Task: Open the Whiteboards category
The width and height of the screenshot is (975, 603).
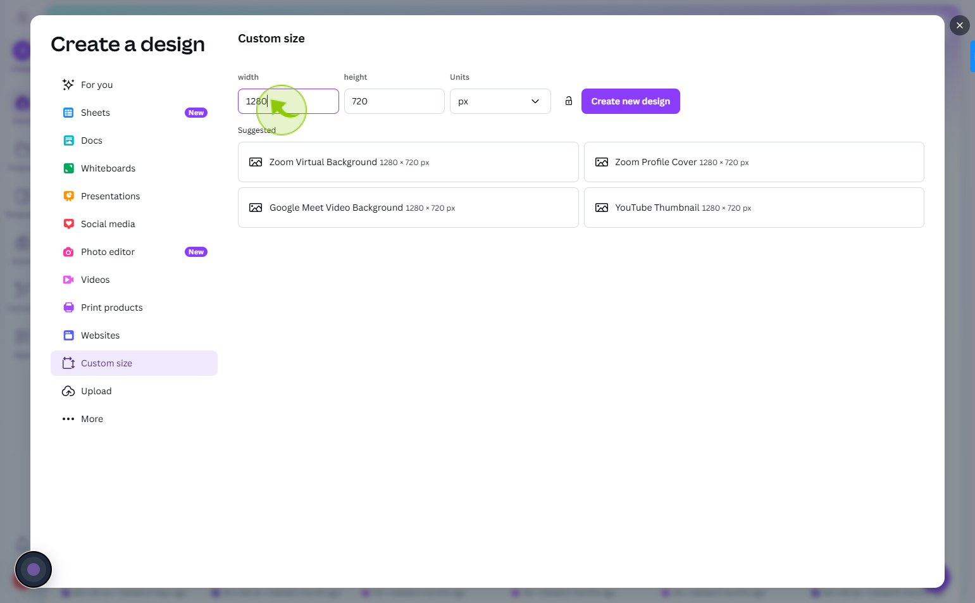Action: (134, 168)
